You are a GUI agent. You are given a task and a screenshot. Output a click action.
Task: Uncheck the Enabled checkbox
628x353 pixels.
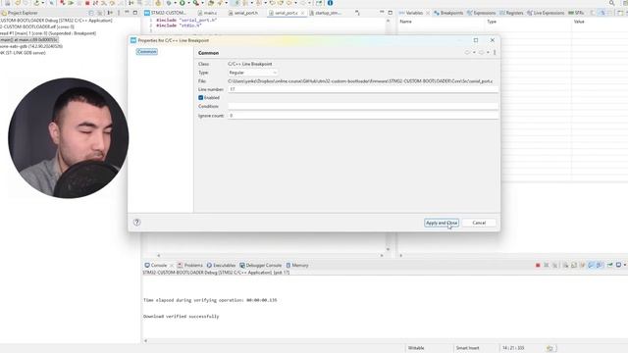pyautogui.click(x=200, y=98)
